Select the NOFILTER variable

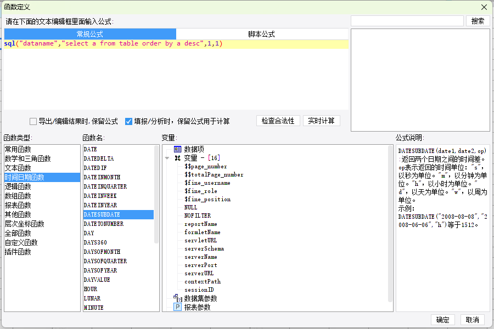198,215
